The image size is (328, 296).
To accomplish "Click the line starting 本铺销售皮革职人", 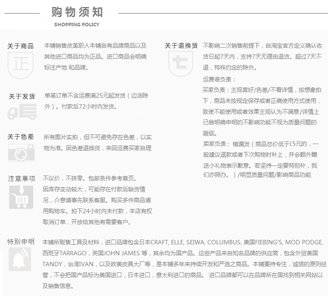I will click(x=95, y=46).
